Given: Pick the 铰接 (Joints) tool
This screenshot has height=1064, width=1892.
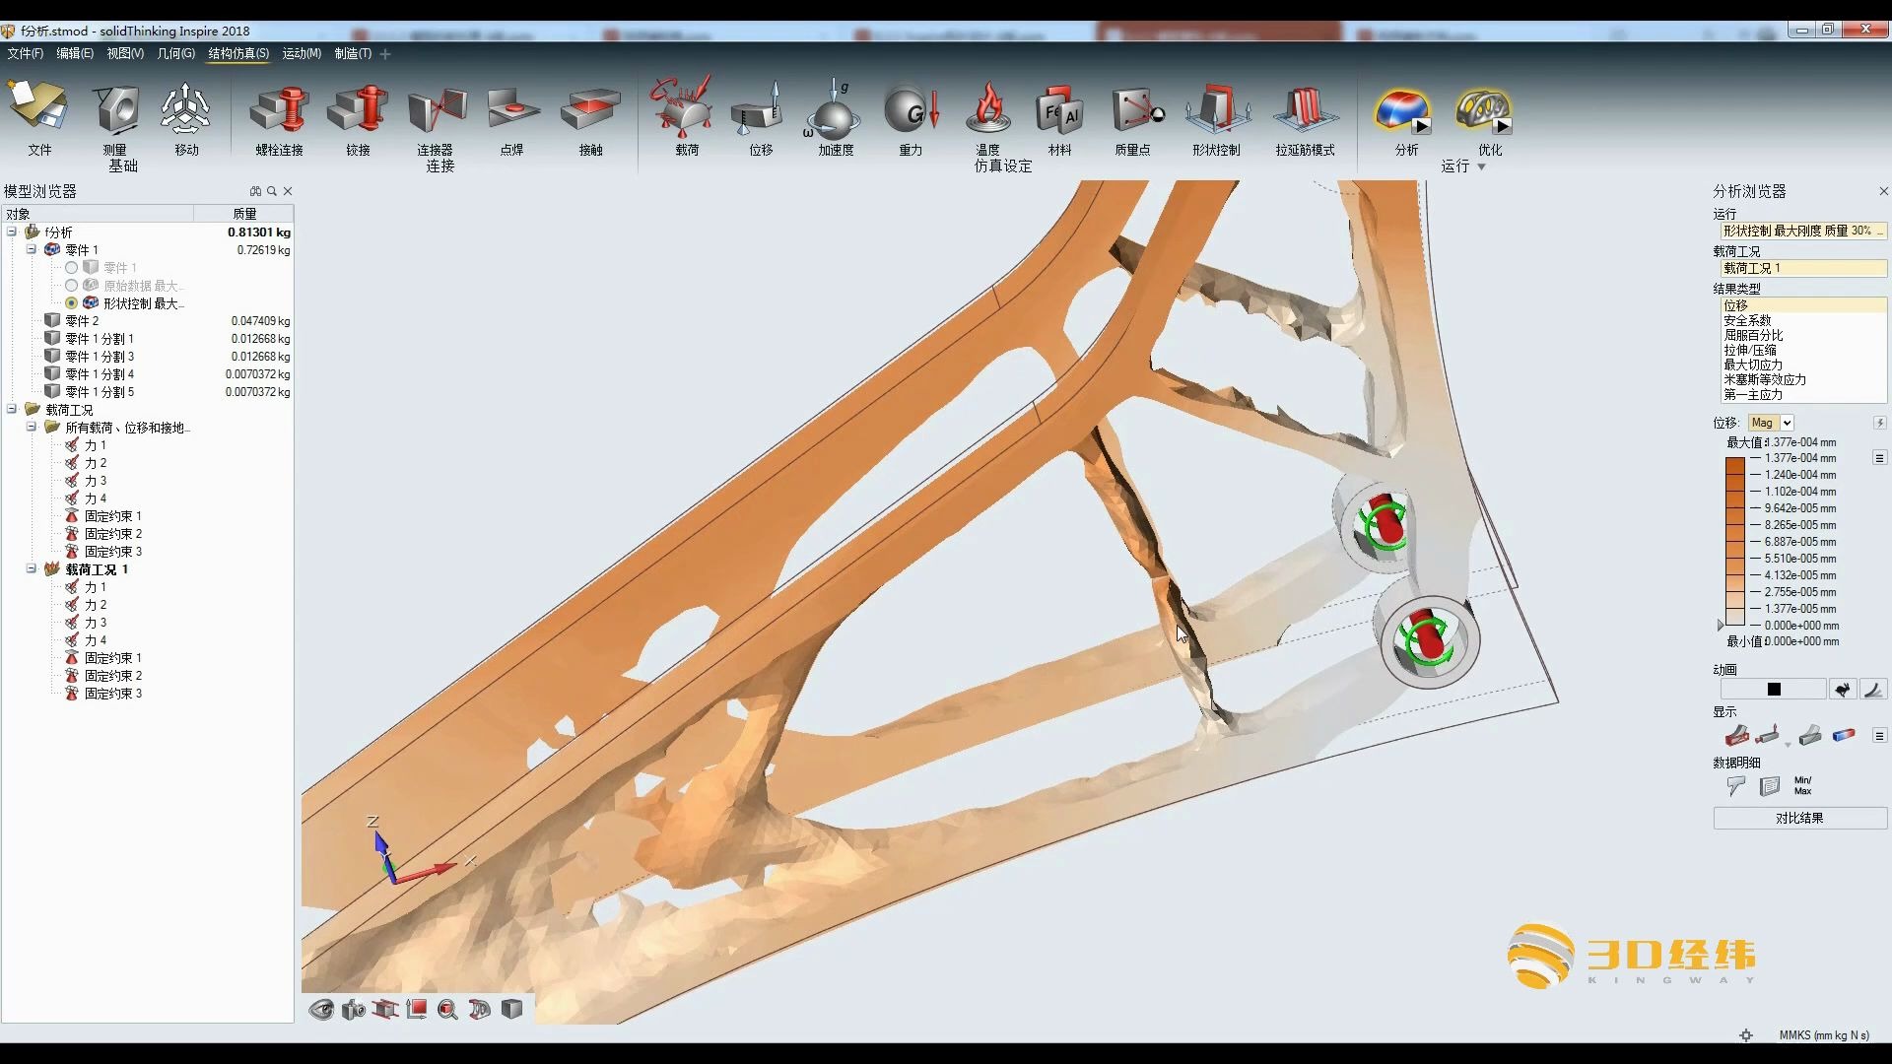Looking at the screenshot, I should click(358, 108).
